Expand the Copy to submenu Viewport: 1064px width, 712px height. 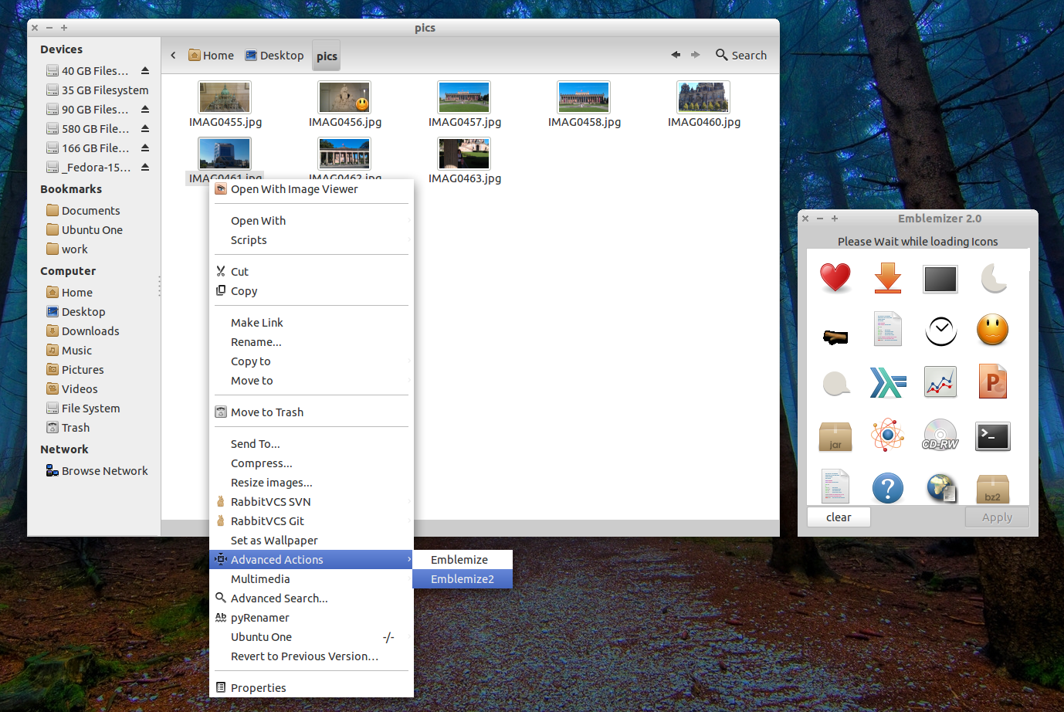(x=250, y=361)
